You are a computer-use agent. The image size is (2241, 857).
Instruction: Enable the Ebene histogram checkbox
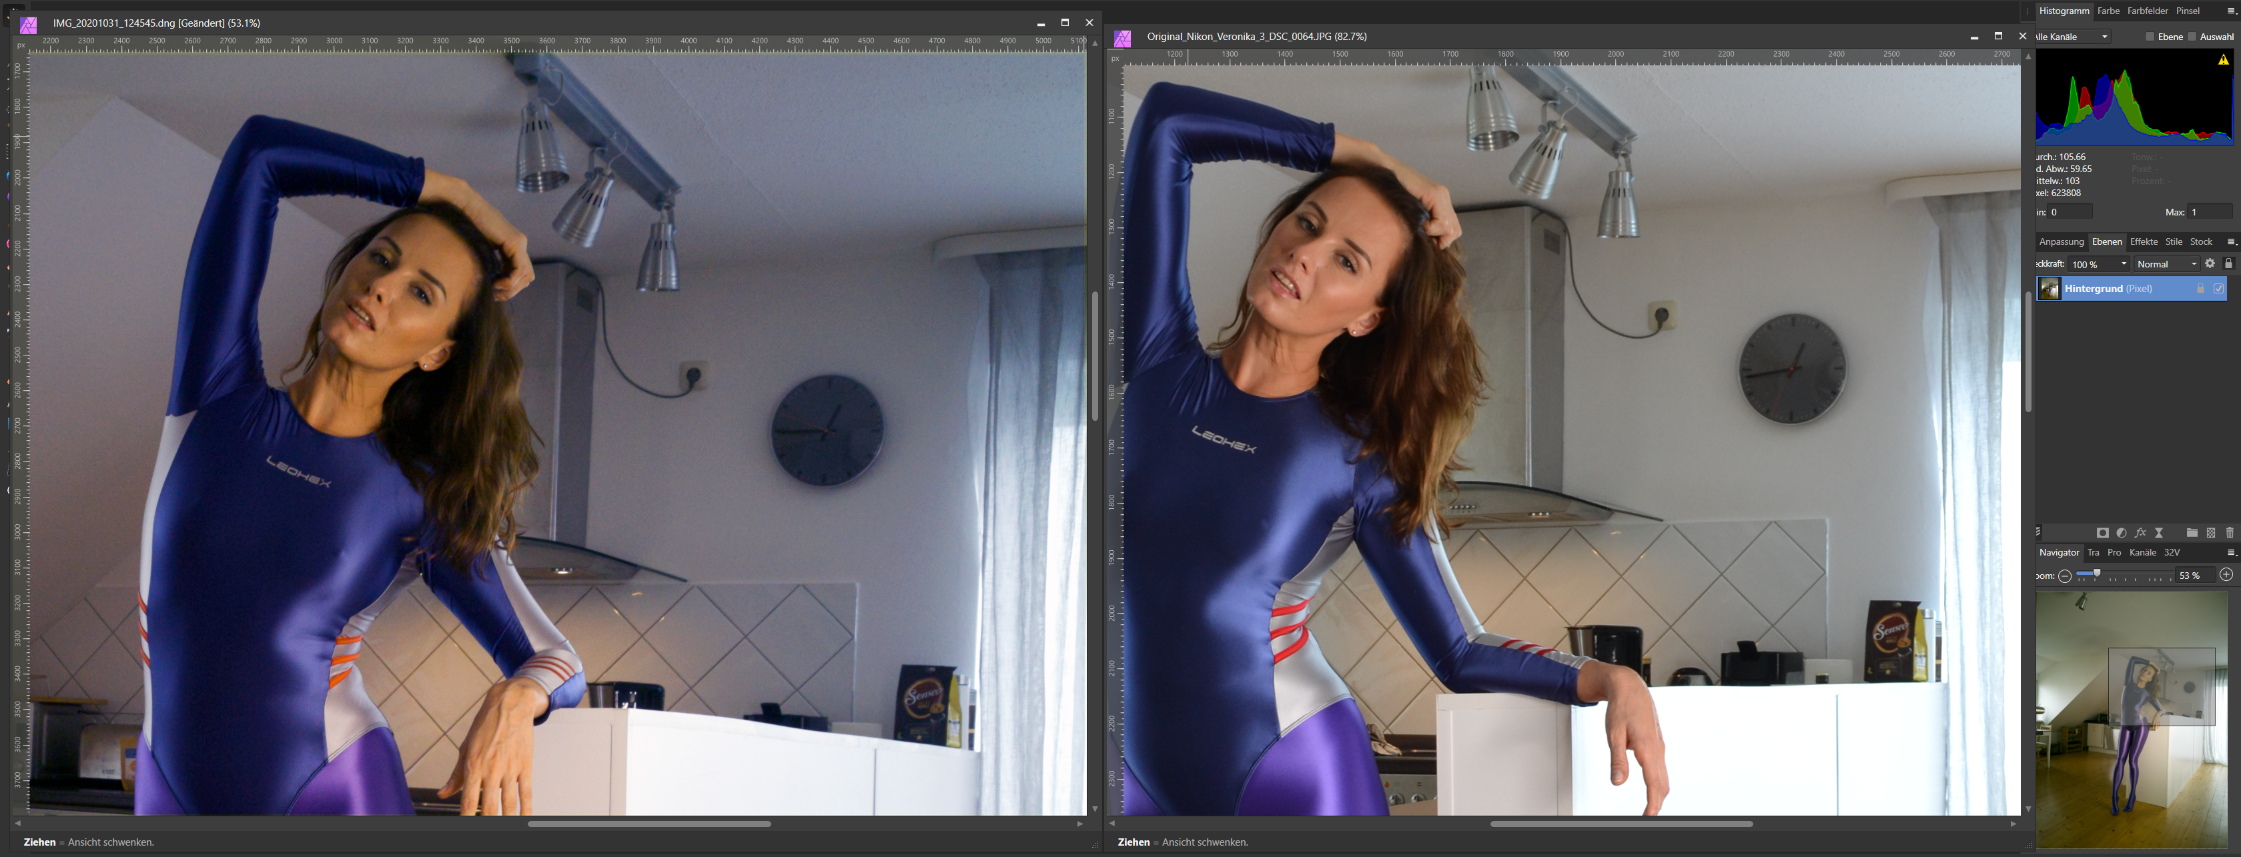(x=2149, y=37)
